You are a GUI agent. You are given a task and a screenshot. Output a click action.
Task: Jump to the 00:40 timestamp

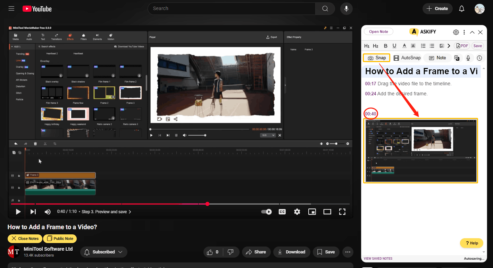point(370,114)
